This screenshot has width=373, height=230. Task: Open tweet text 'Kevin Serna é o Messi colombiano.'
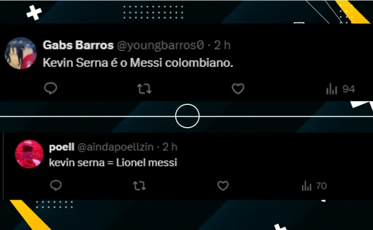point(138,63)
